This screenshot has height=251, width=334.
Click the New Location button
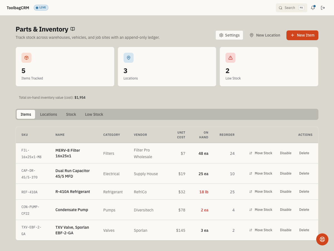[265, 35]
